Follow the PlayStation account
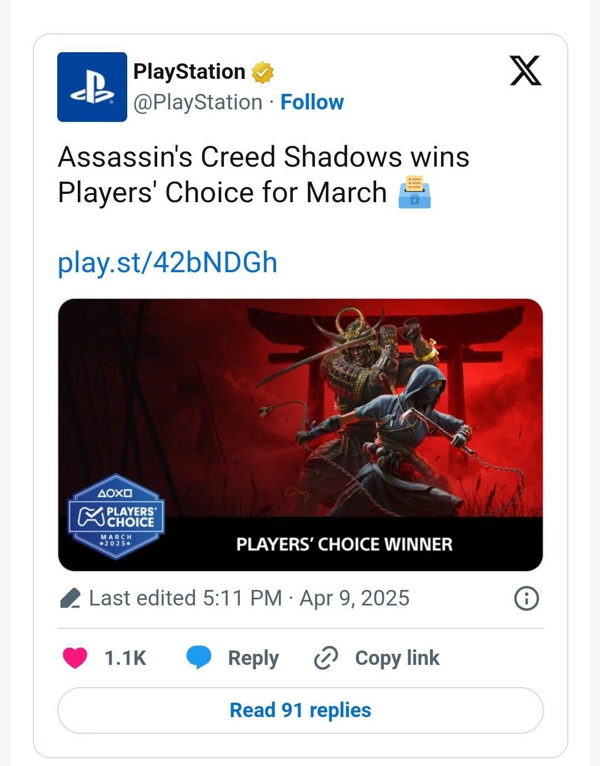The height and width of the screenshot is (766, 600). click(x=312, y=102)
